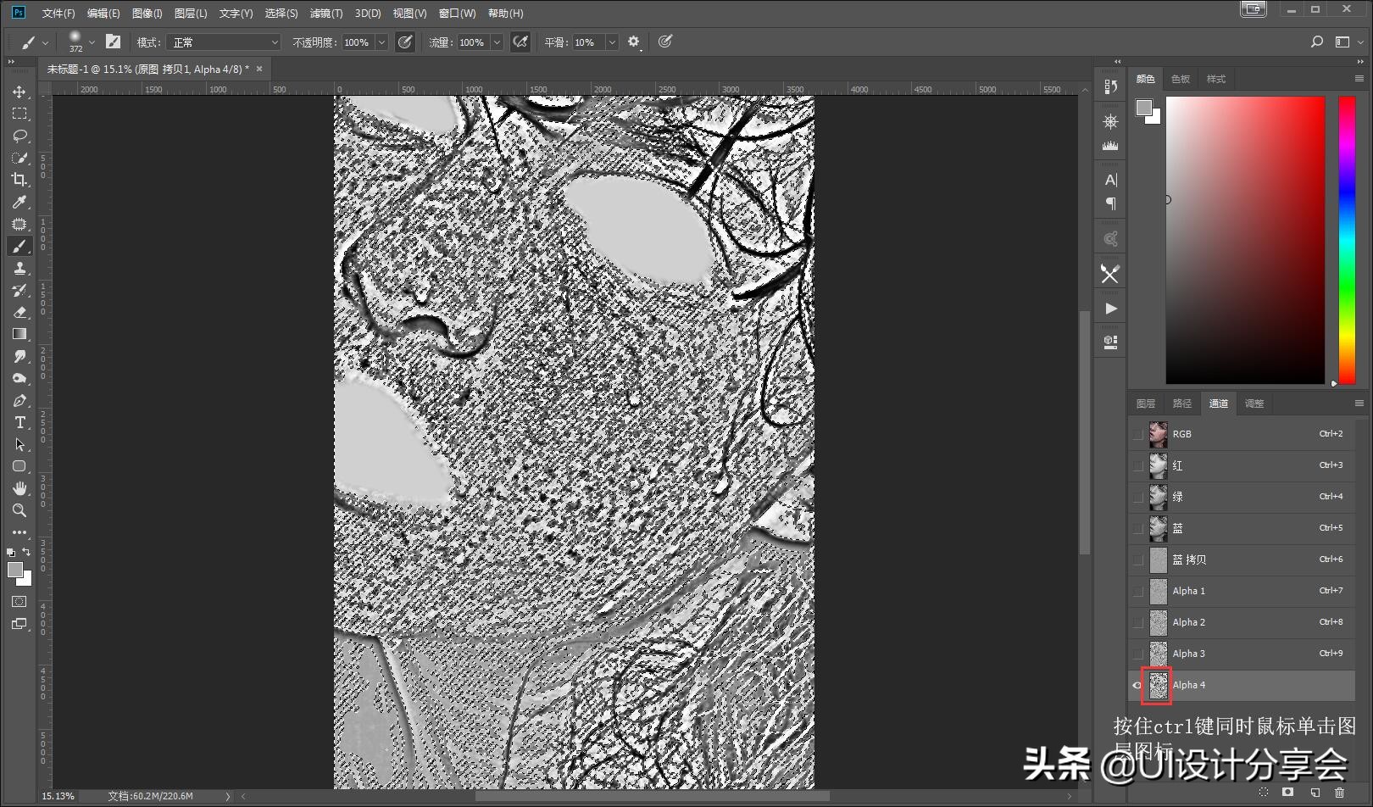Click the brush smoothing settings gear

point(634,42)
